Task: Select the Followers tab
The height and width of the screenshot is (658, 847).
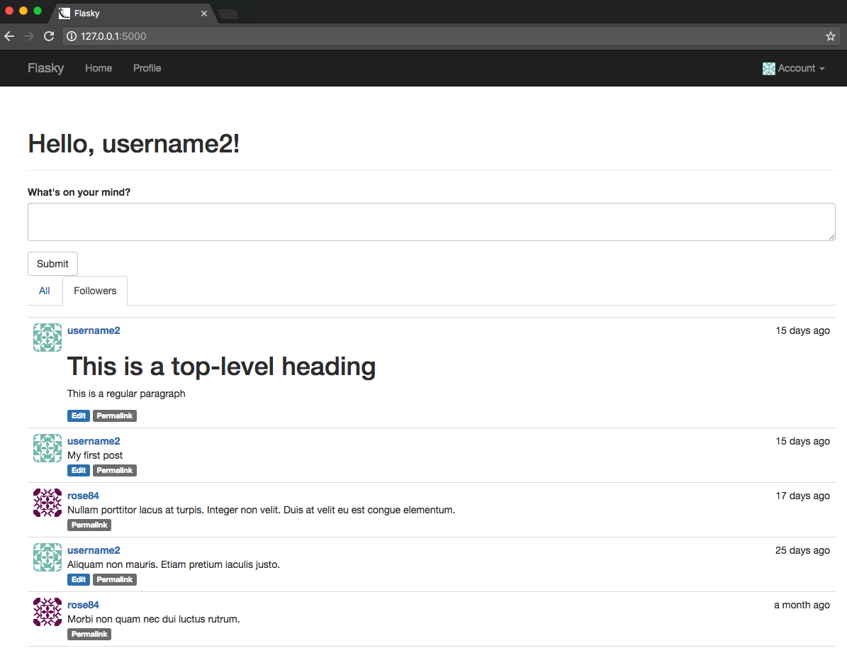Action: coord(95,291)
